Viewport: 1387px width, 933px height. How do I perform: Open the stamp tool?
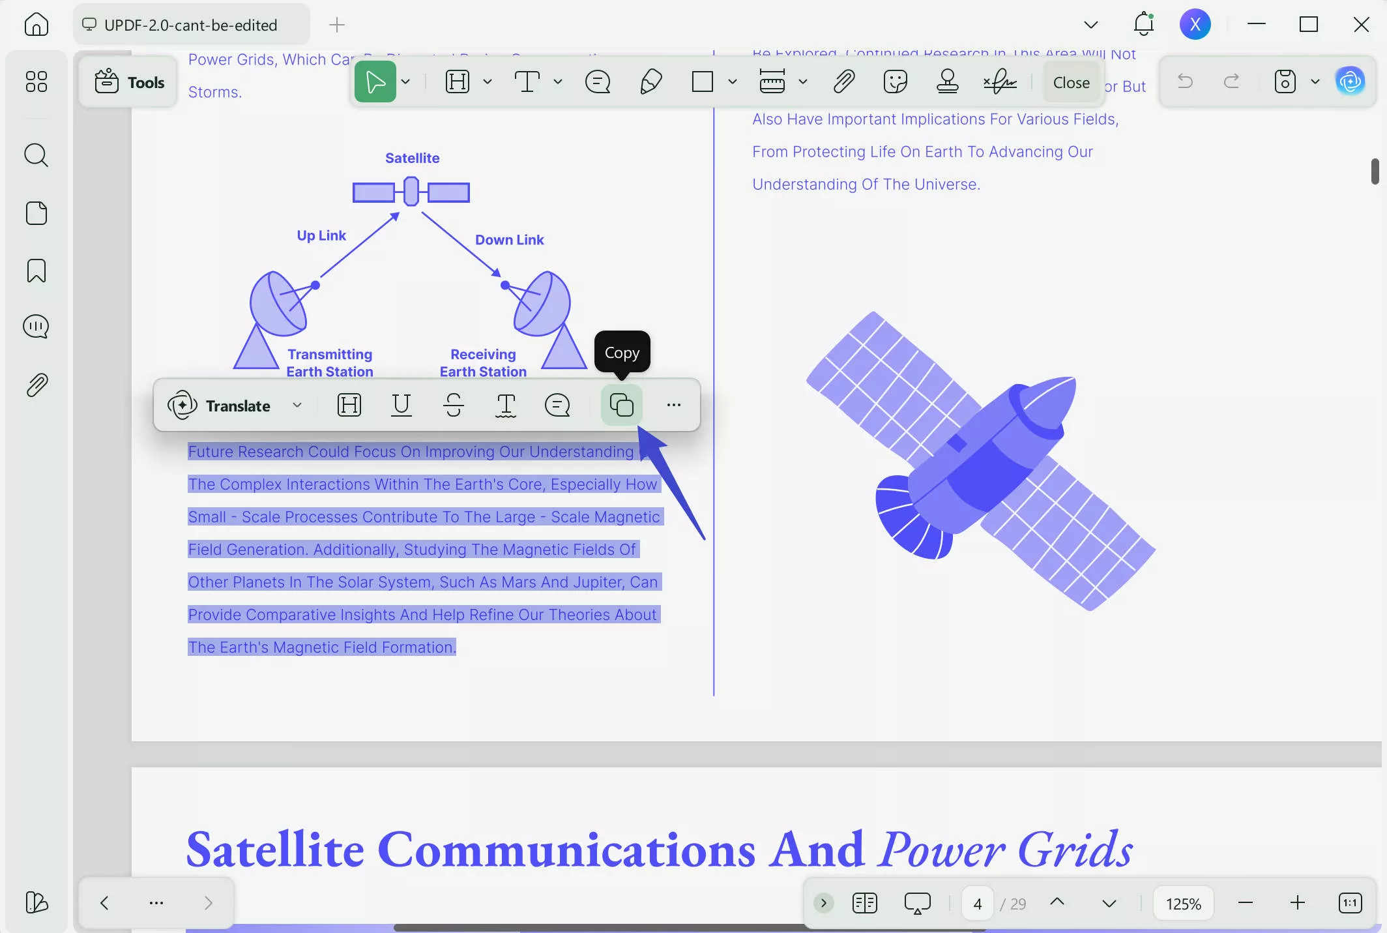click(x=947, y=82)
